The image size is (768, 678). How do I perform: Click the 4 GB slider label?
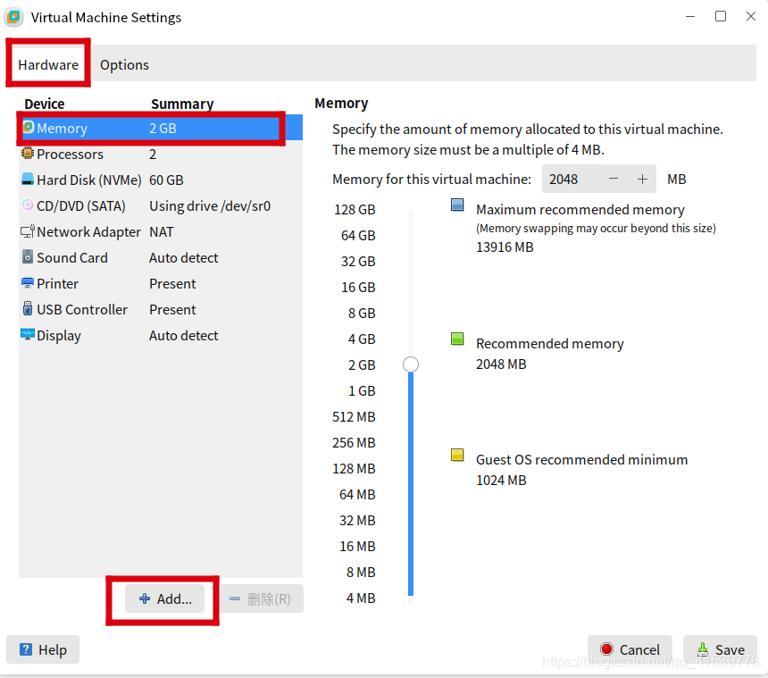(x=362, y=339)
